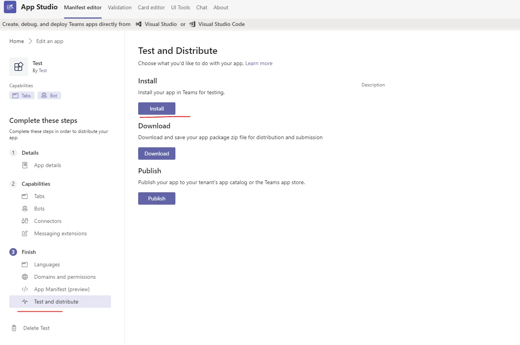Click the Details step heading
The image size is (520, 345).
pyautogui.click(x=30, y=153)
